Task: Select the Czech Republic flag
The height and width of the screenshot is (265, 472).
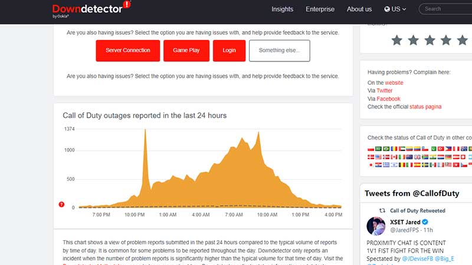Action: tap(464, 165)
